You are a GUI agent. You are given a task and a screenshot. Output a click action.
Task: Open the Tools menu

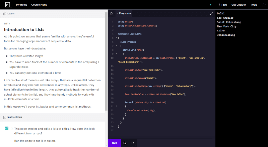click(x=254, y=5)
